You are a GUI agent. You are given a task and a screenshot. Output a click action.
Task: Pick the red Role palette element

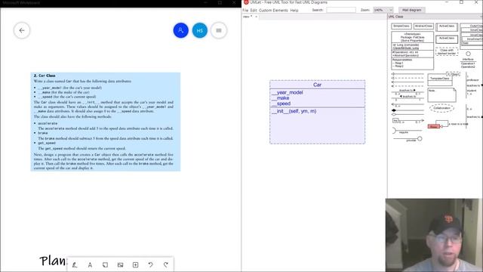[434, 126]
